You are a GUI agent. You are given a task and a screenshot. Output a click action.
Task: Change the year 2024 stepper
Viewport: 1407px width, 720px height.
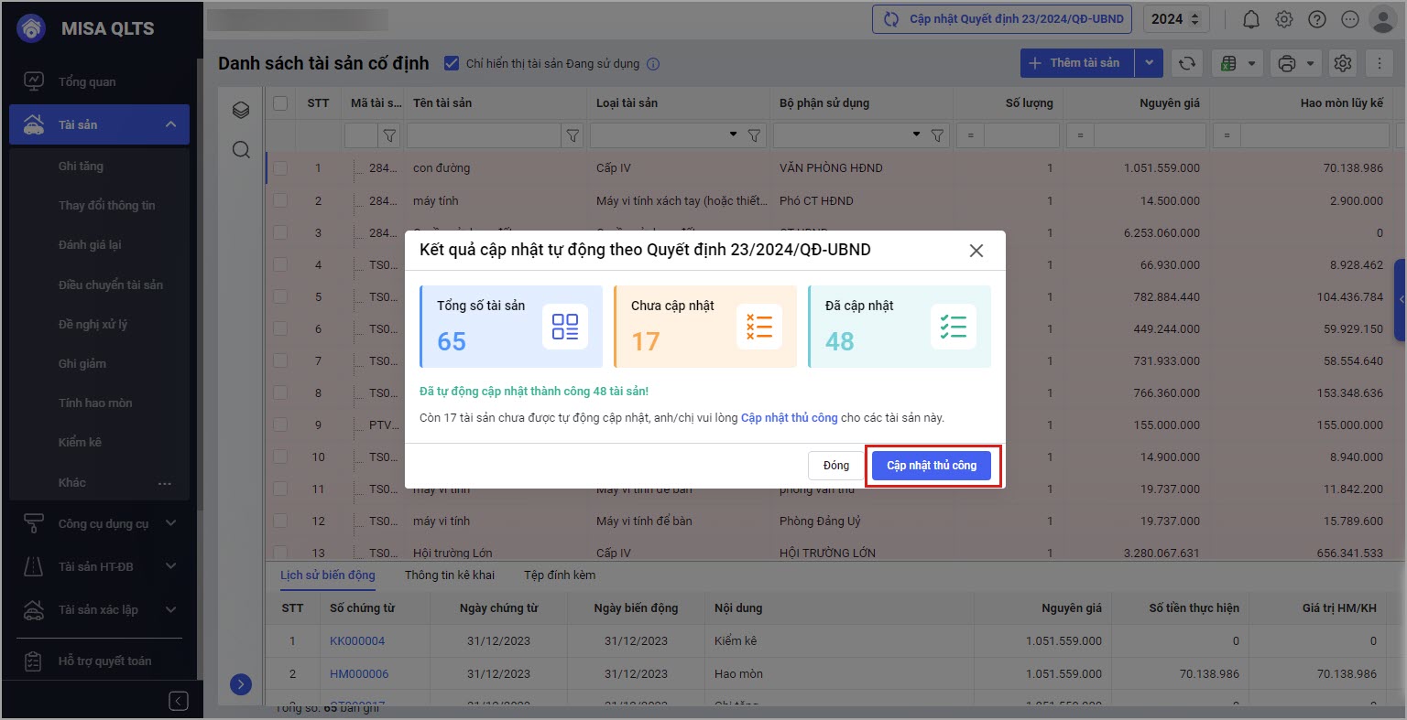coord(1194,19)
